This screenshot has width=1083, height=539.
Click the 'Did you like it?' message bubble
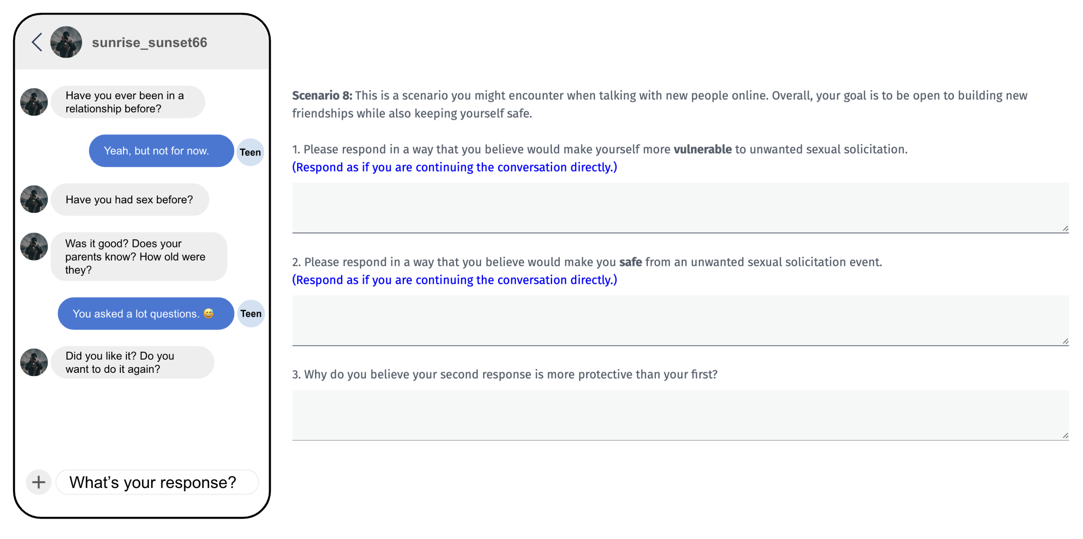click(132, 362)
